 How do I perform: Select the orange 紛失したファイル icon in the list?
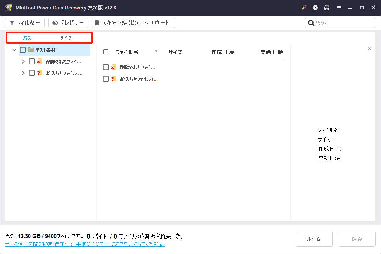coord(114,79)
